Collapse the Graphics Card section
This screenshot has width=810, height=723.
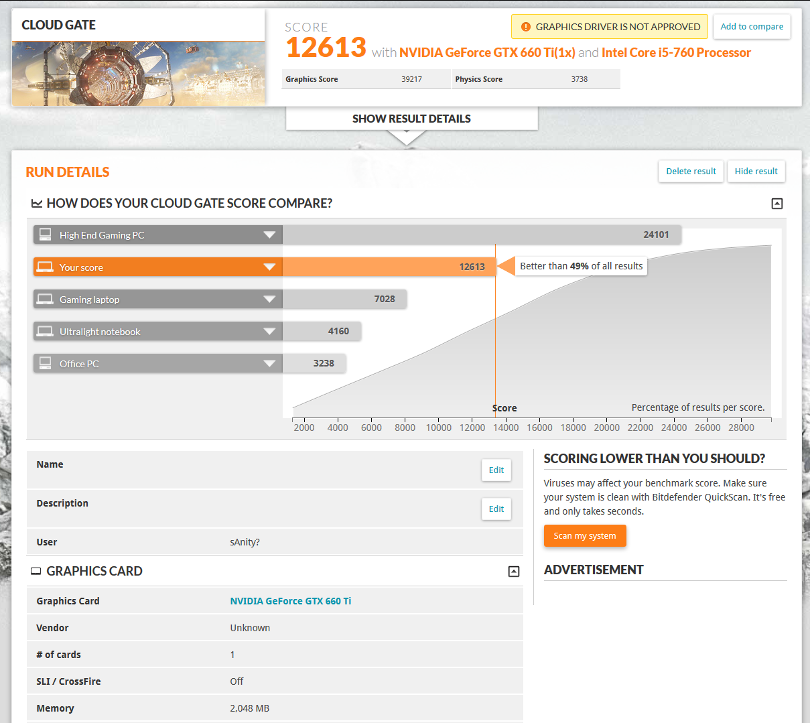(x=514, y=571)
